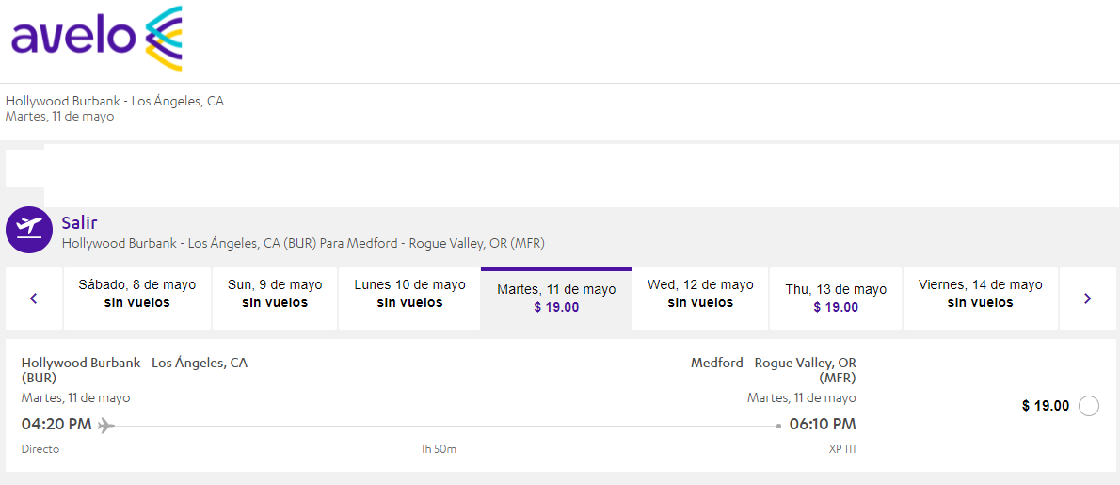1120x485 pixels.
Task: Click the 04:20 PM departure time
Action: 56,424
